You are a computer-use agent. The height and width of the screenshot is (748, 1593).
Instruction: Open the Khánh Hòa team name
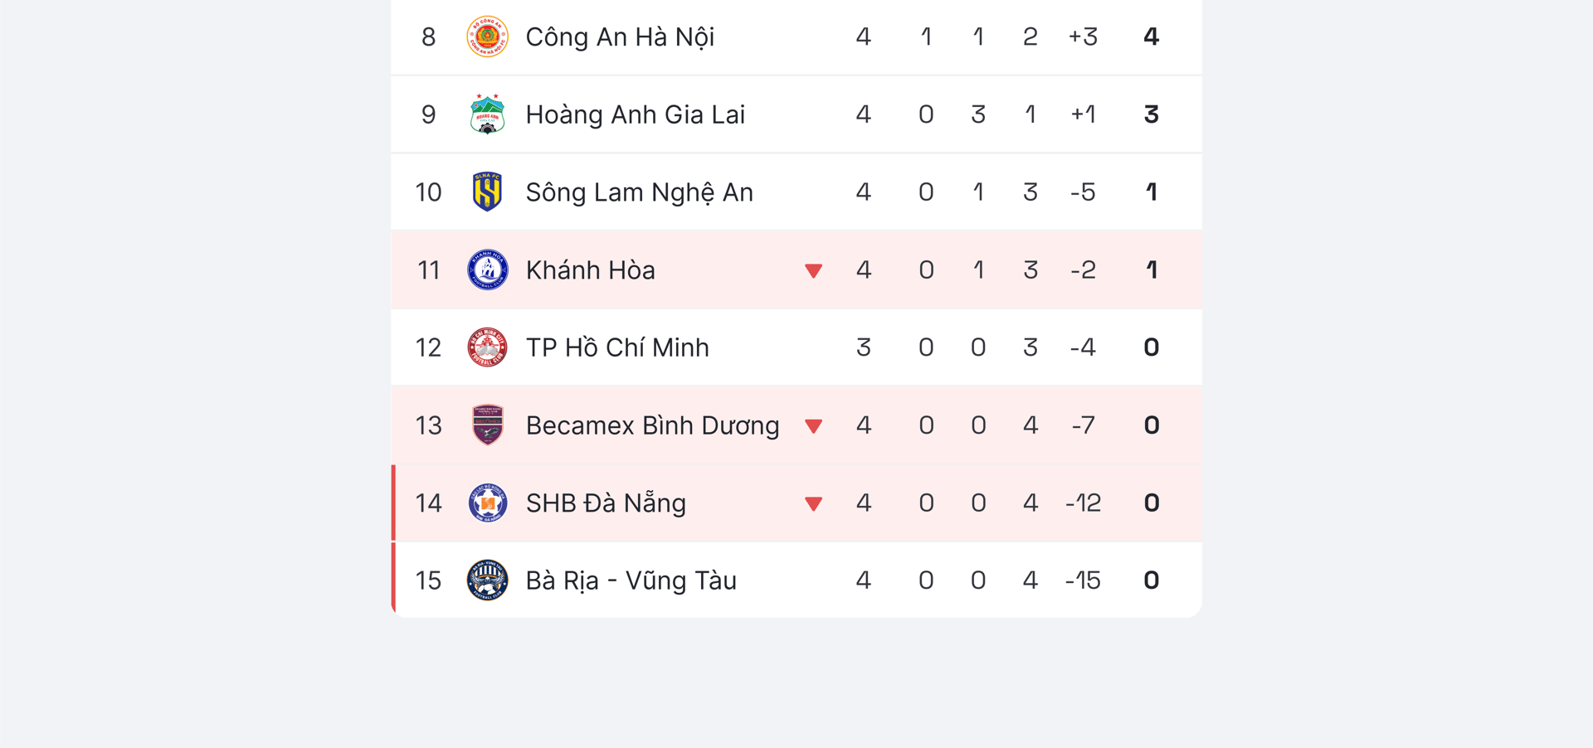pyautogui.click(x=590, y=270)
